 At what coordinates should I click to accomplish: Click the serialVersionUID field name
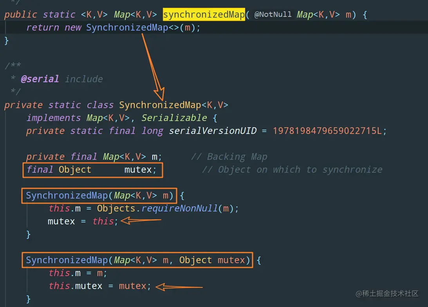click(x=213, y=131)
